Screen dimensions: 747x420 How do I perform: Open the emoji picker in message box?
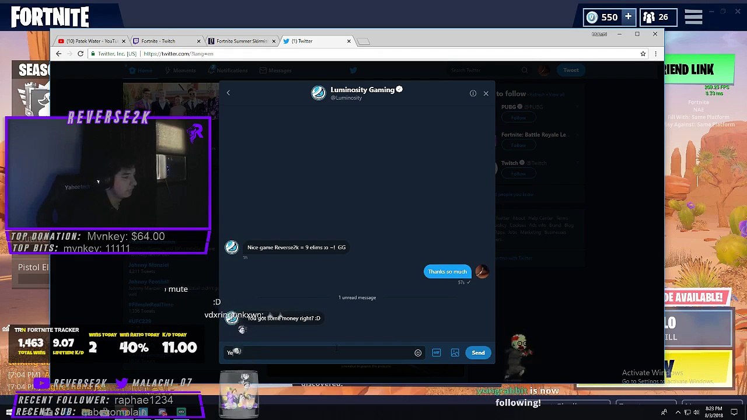418,353
